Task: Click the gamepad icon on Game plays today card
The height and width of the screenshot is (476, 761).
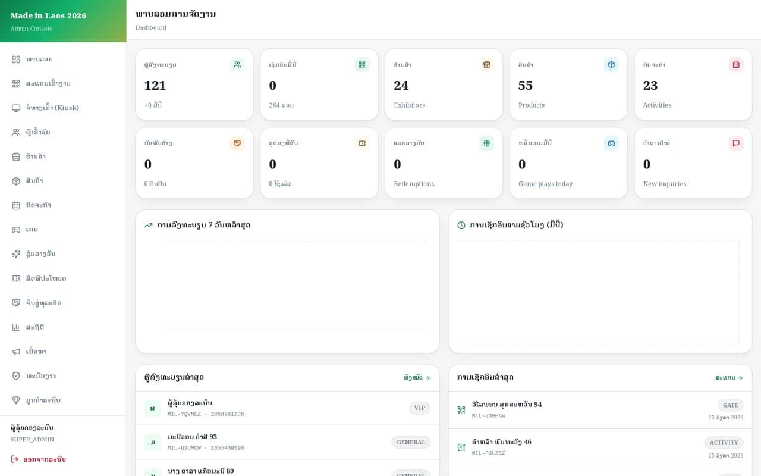Action: [x=611, y=143]
